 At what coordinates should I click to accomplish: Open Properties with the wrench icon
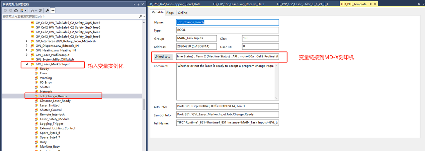point(48,10)
